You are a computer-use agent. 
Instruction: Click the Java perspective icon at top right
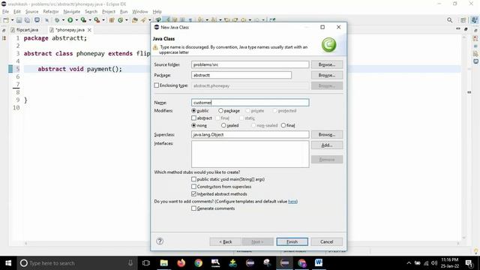[x=474, y=20]
